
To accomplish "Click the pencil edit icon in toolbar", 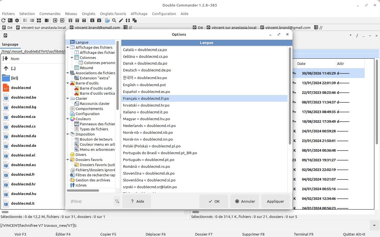I will pos(121,20).
